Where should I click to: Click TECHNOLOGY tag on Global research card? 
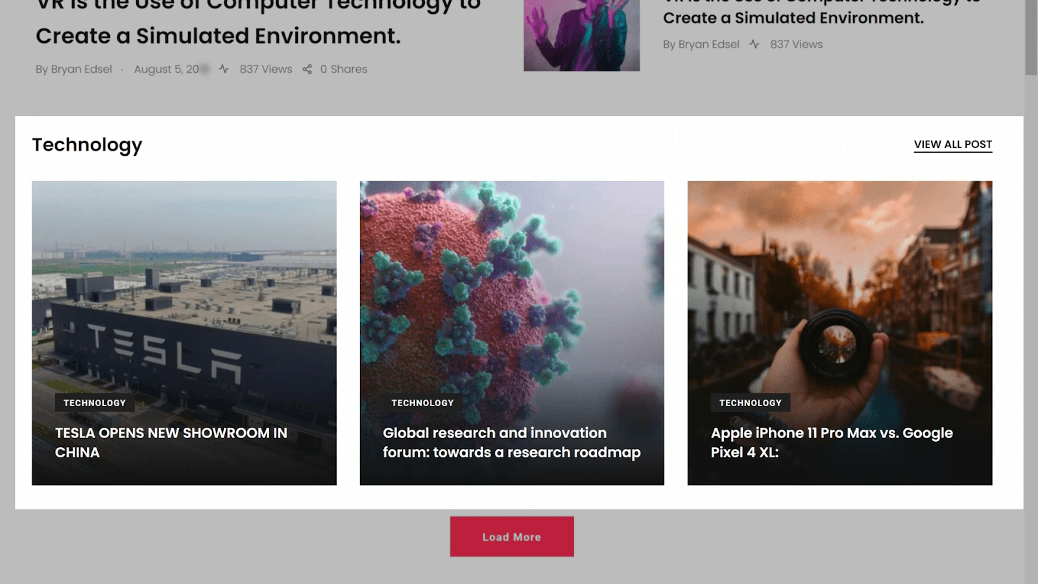[x=422, y=403]
